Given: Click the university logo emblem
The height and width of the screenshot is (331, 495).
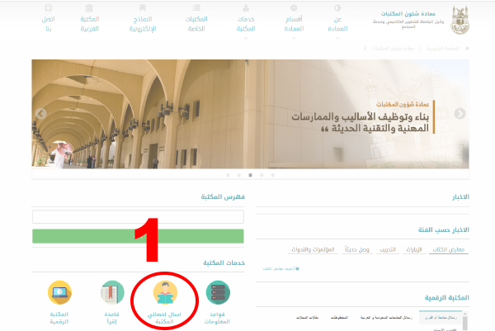Looking at the screenshot, I should coord(460,20).
